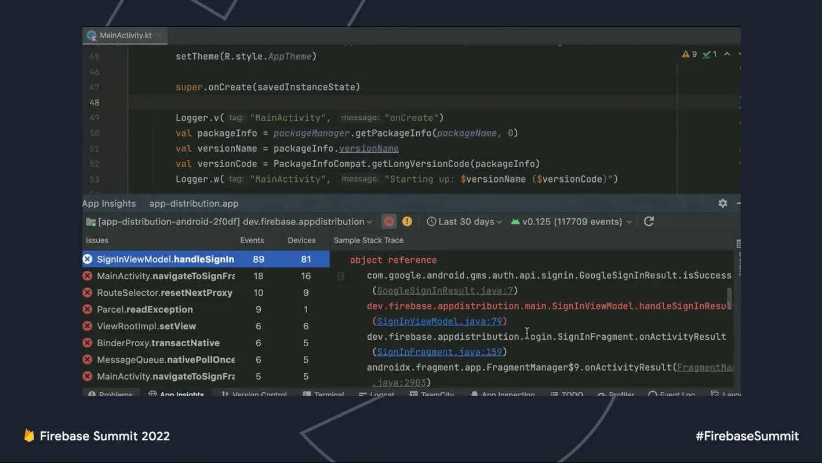Select the app-distribution.app tab
The height and width of the screenshot is (463, 822).
tap(194, 204)
